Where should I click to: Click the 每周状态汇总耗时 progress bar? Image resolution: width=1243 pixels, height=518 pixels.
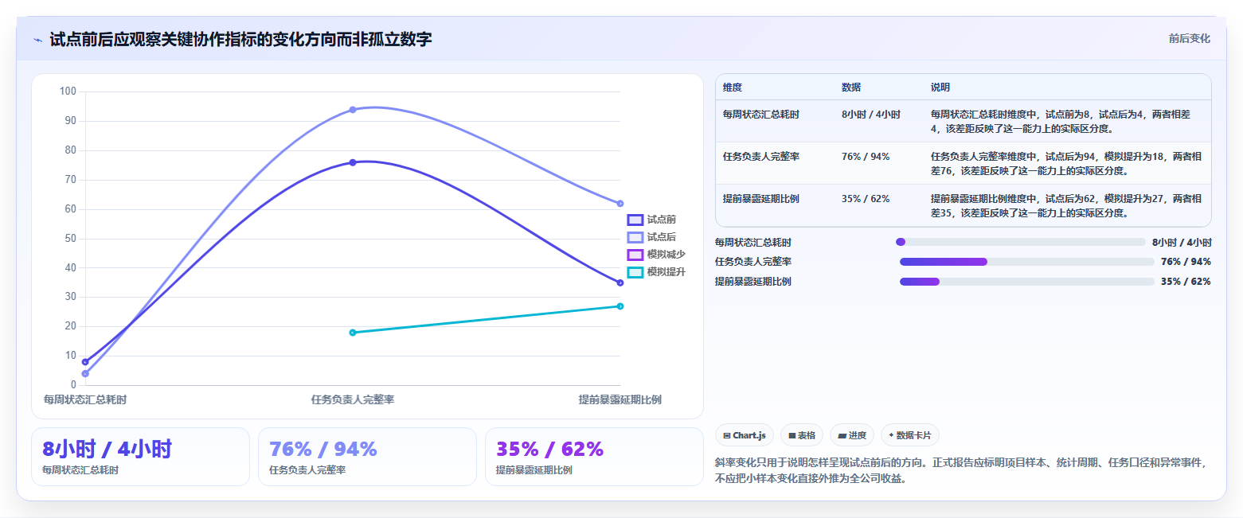click(1021, 242)
